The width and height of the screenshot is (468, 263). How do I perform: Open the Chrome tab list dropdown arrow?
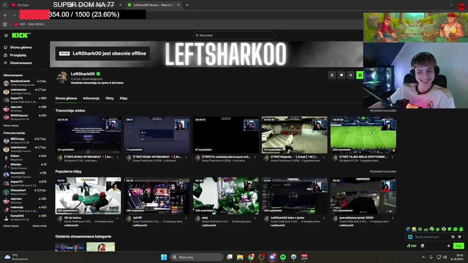pos(5,5)
